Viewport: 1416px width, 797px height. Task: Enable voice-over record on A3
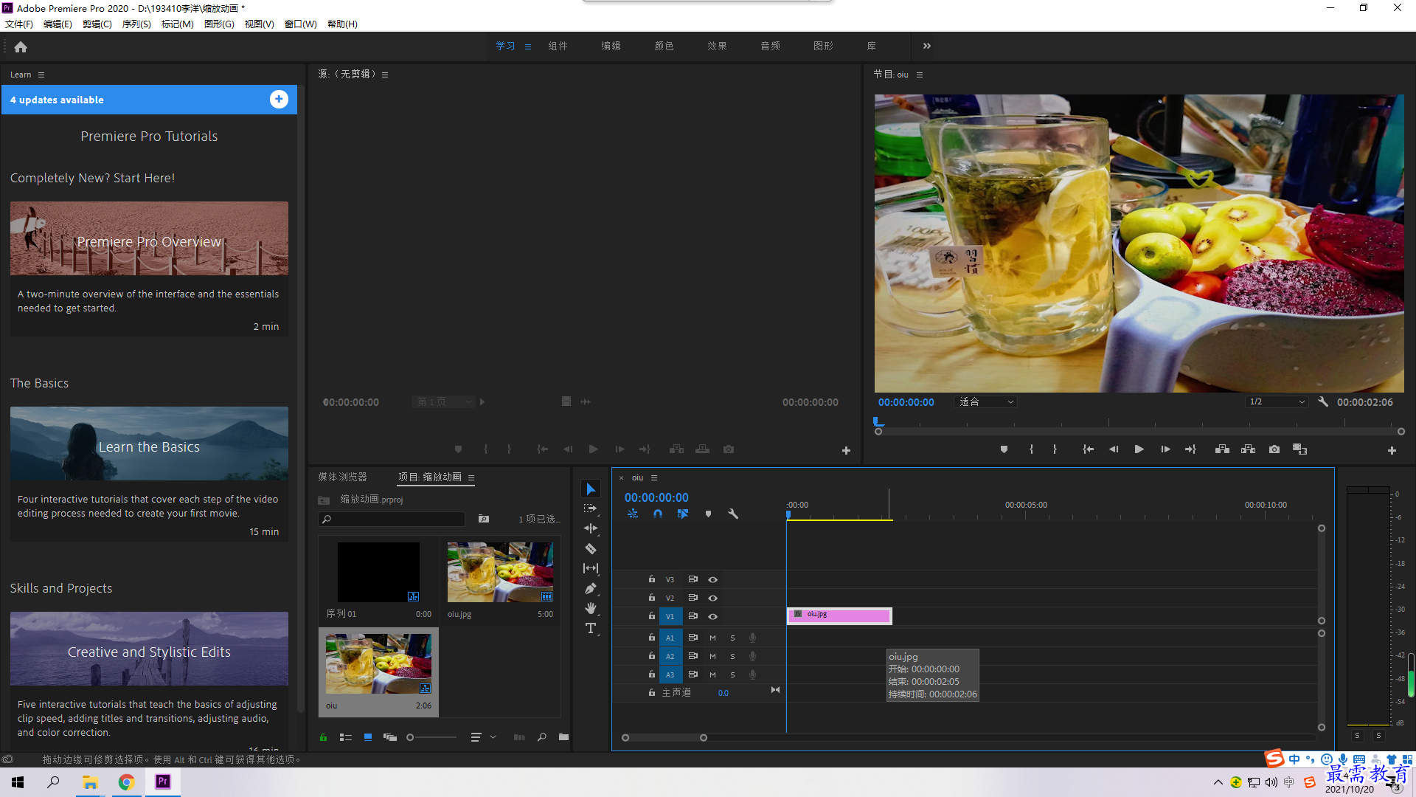point(752,674)
